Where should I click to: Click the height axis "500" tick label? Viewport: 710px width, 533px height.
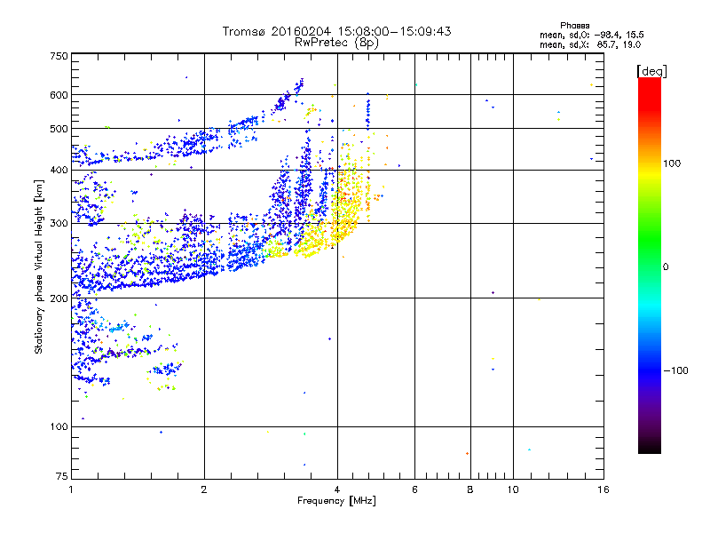coord(59,129)
